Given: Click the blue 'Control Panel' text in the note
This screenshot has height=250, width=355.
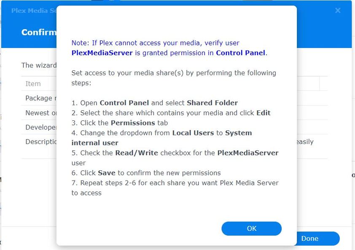Looking at the screenshot, I should pyautogui.click(x=240, y=53).
